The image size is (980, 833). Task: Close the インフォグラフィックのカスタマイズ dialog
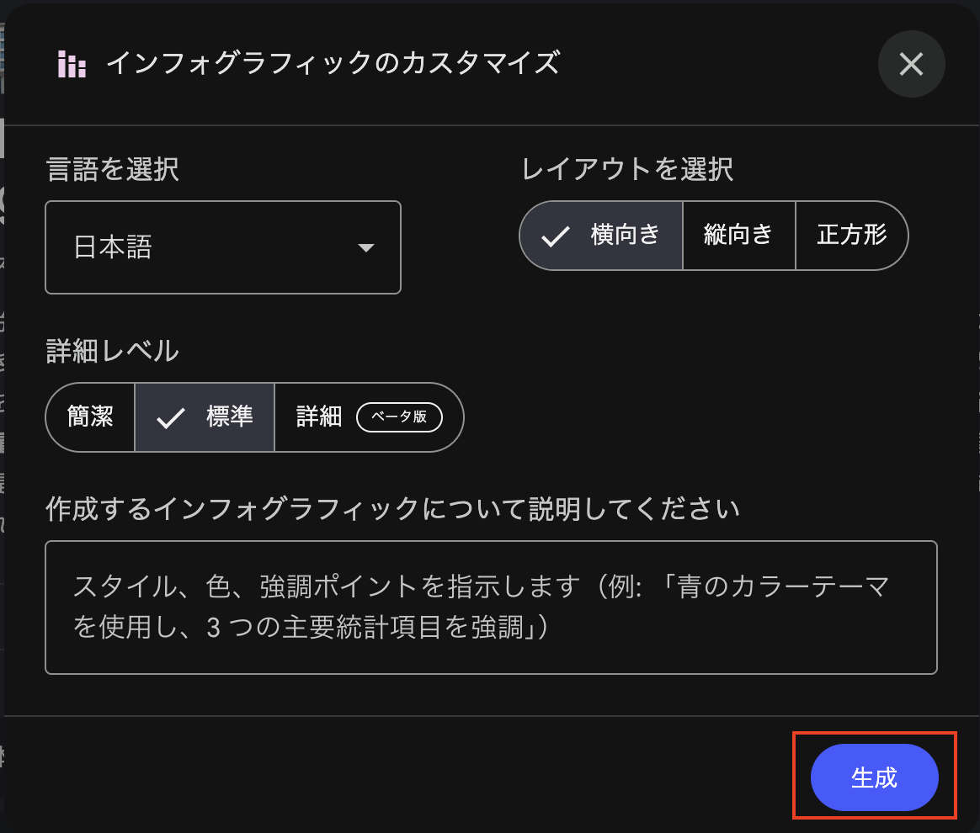coord(911,64)
